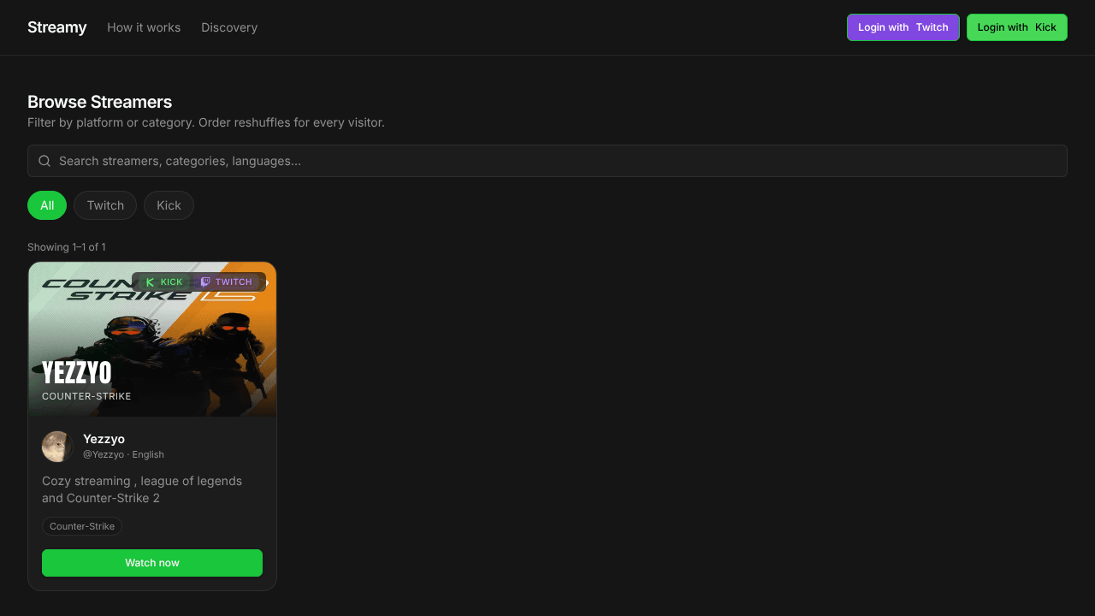
Task: Log in with Kick
Action: point(1017,27)
